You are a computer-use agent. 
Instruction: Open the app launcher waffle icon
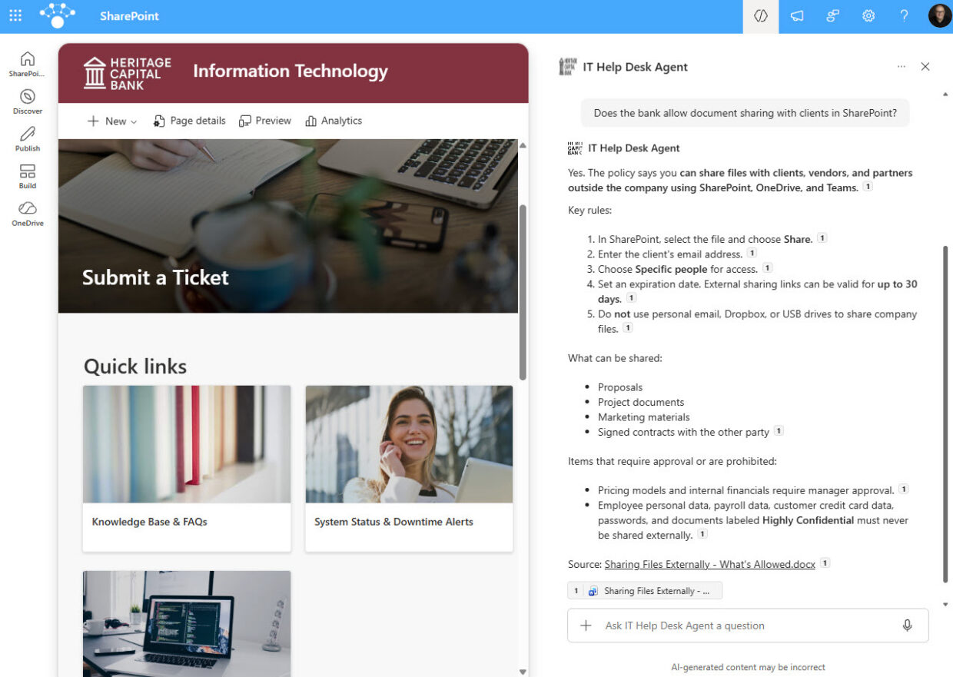click(x=15, y=15)
